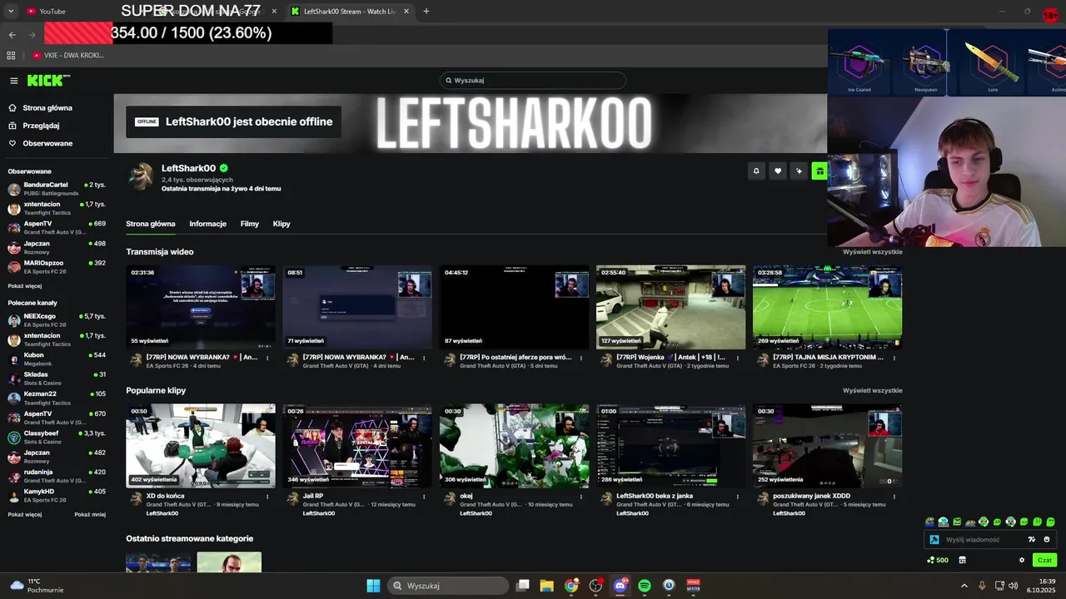Open Discord from the taskbar
1066x599 pixels.
620,586
